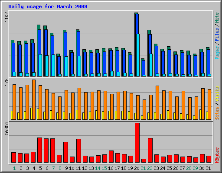The image size is (222, 173).
Task: Click the orange Visits bar for day 23
Action: point(157,103)
